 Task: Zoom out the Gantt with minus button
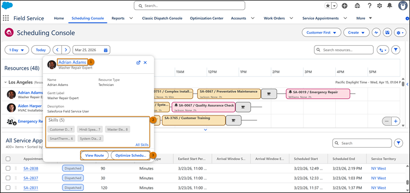point(386,121)
